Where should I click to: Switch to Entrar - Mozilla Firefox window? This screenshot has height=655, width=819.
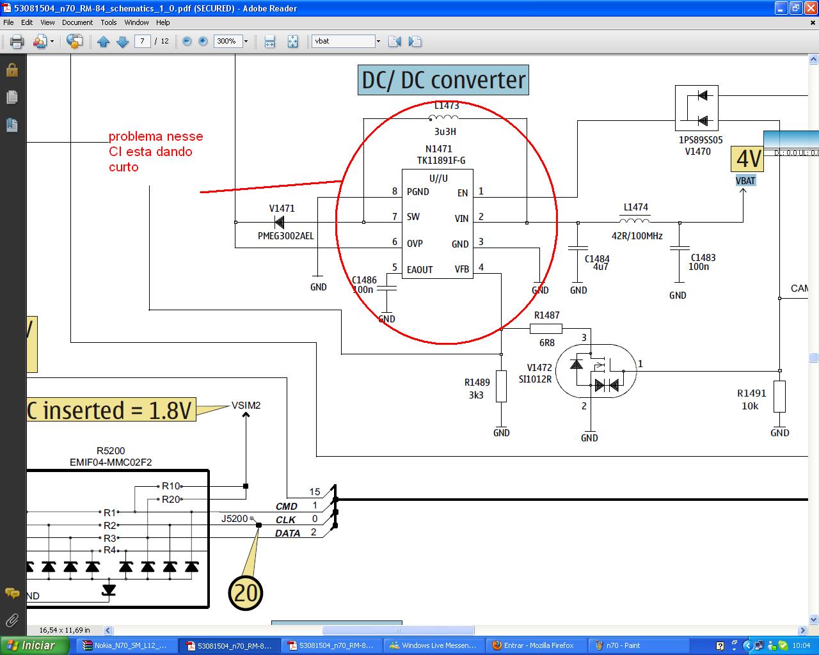coord(535,645)
